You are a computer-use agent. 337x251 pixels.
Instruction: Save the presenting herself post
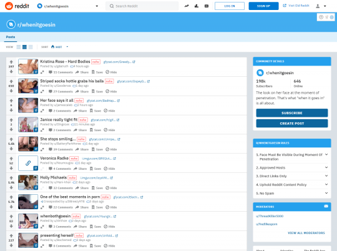click(x=95, y=246)
